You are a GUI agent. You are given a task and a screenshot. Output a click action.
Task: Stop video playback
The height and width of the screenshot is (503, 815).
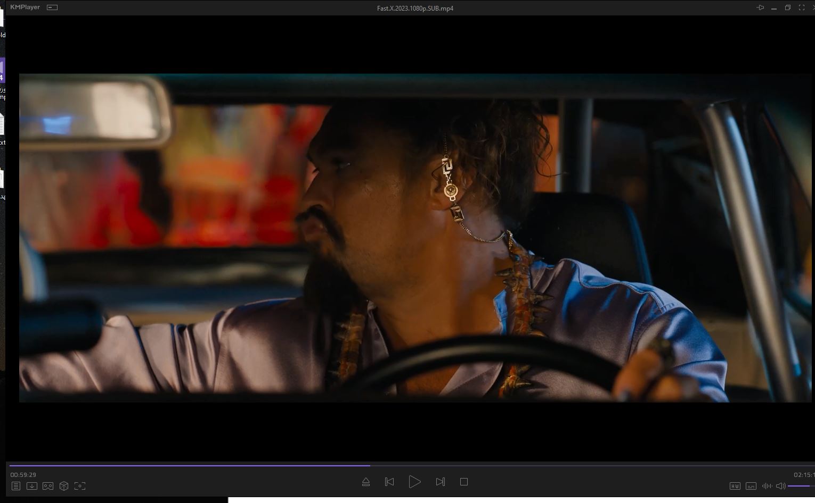(464, 482)
